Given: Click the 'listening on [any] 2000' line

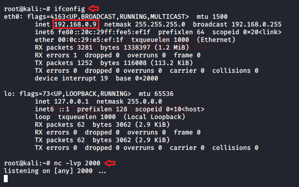Looking at the screenshot, I should click(48, 171).
